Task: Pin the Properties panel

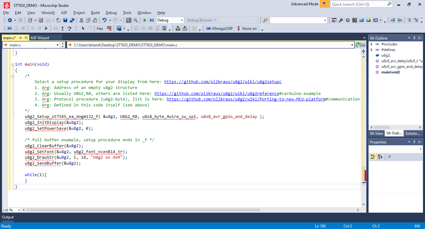Action: [x=414, y=142]
